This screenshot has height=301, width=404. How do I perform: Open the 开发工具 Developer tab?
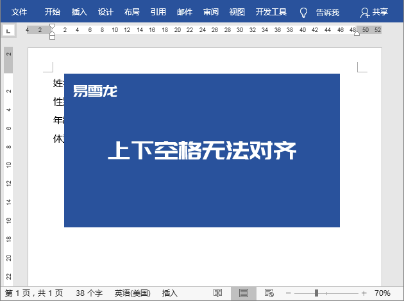click(x=270, y=12)
